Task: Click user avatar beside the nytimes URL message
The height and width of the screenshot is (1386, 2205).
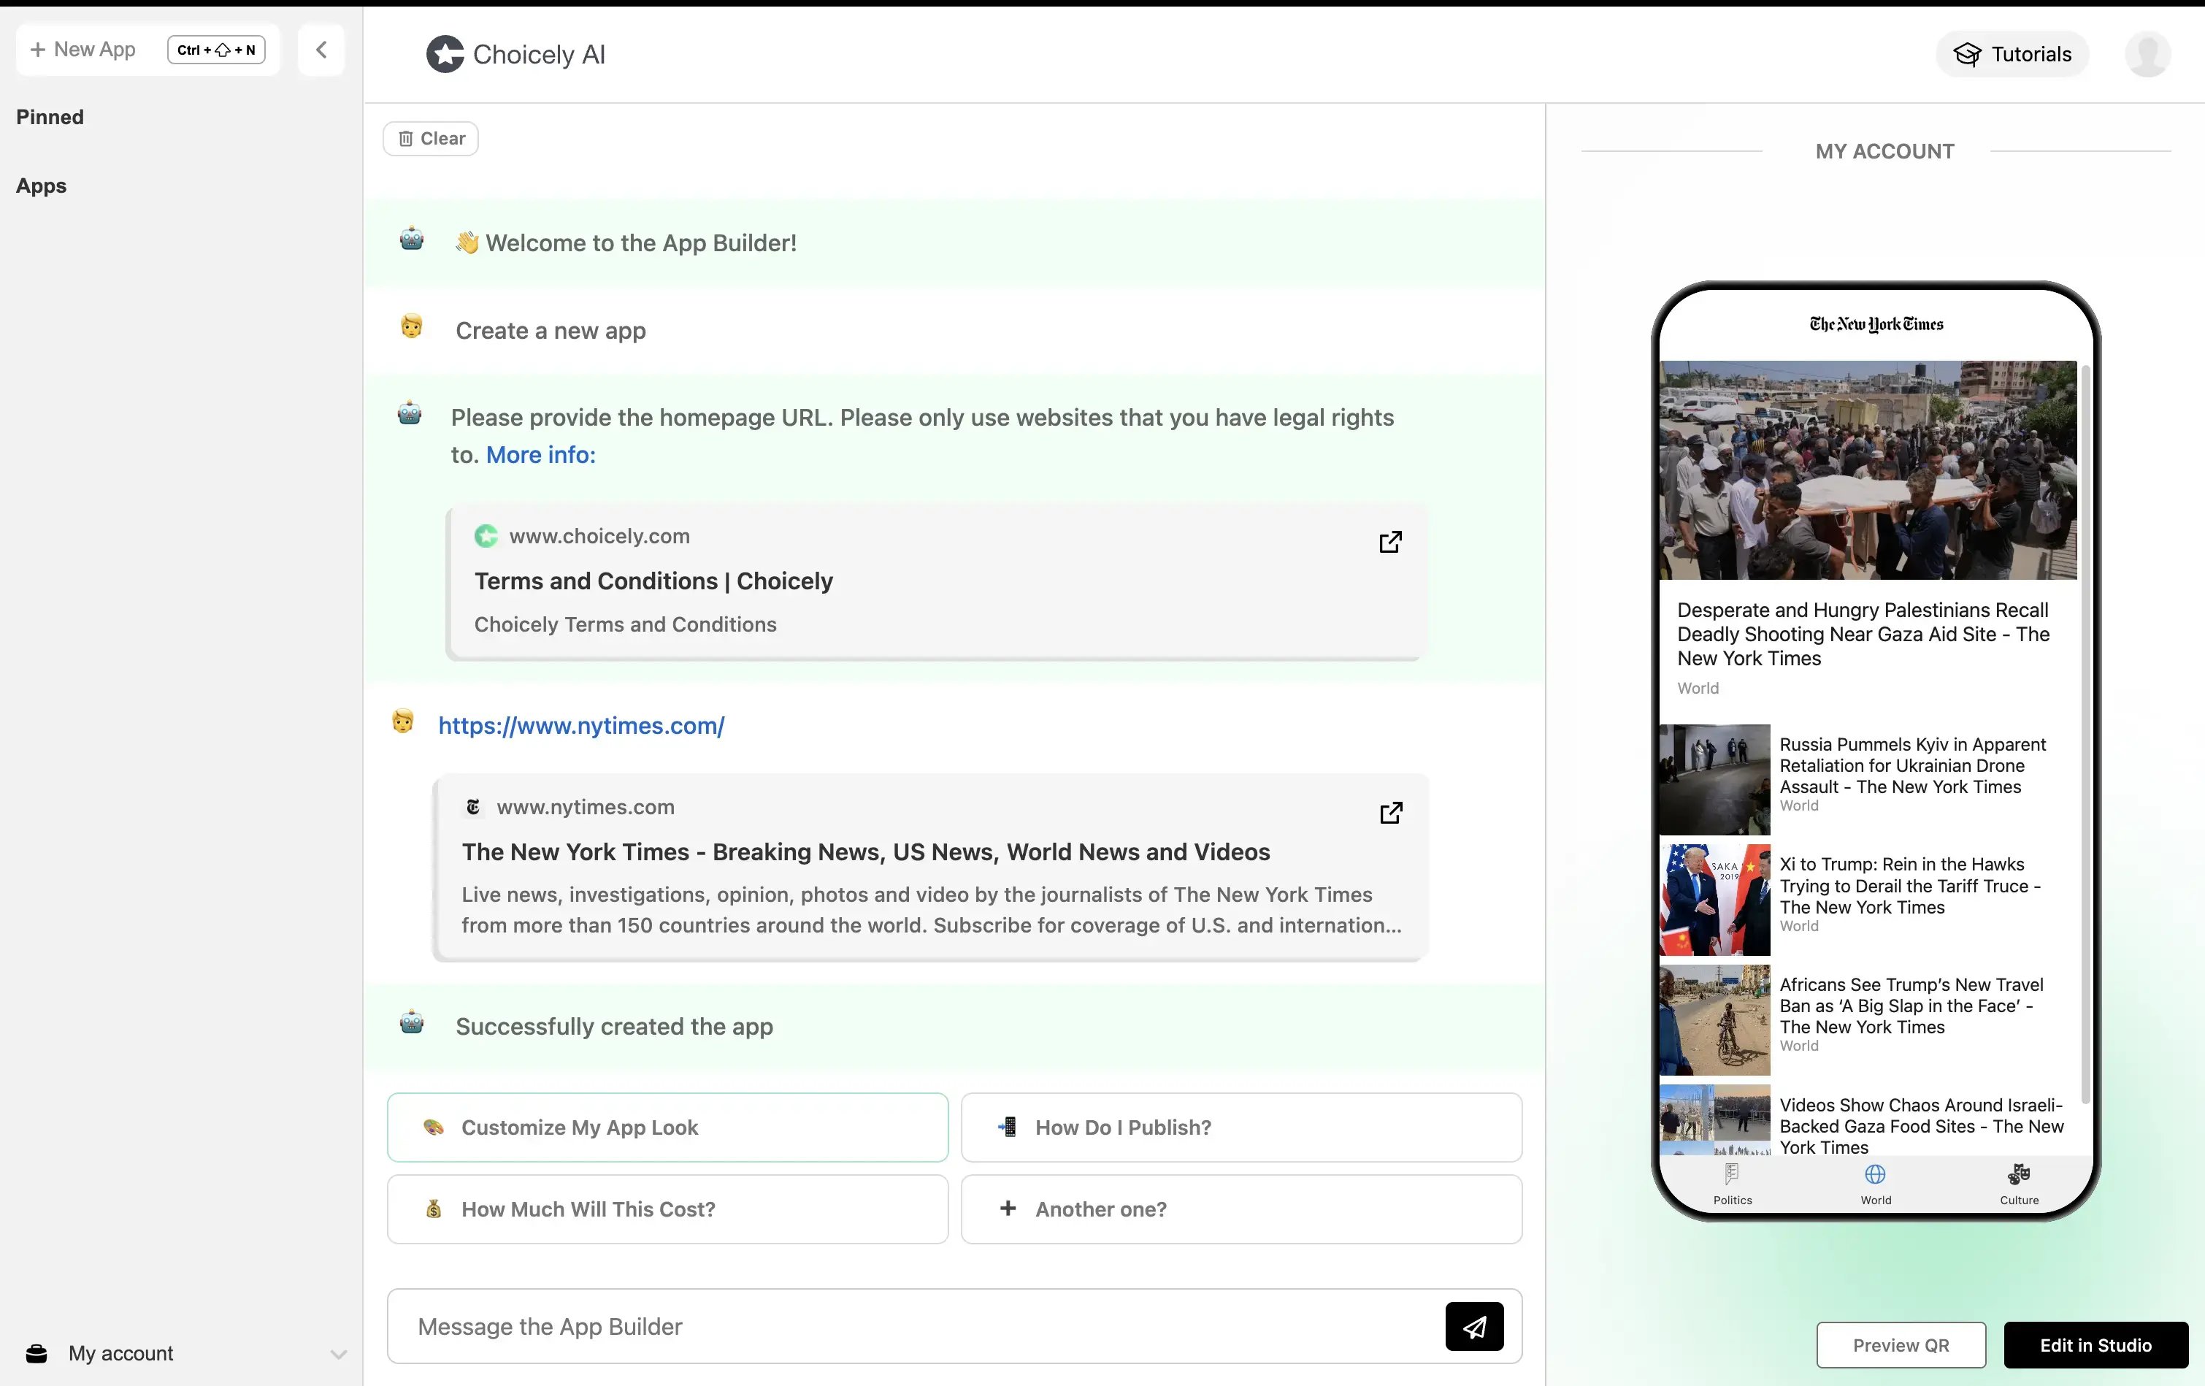Action: (403, 722)
